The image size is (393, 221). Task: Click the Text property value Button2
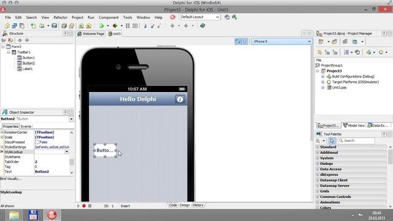[x=42, y=172]
